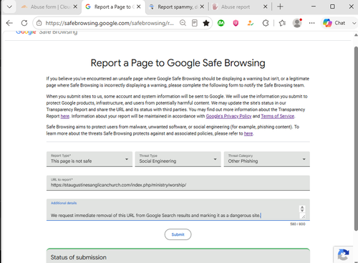Open the Threat Type dropdown
The height and width of the screenshot is (263, 358).
[178, 159]
